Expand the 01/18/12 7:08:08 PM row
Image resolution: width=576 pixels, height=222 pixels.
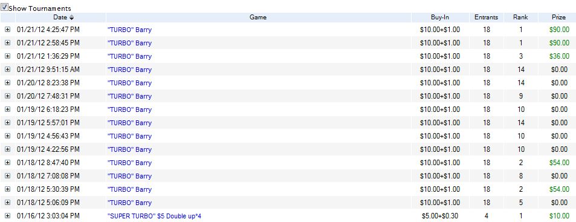(x=8, y=176)
